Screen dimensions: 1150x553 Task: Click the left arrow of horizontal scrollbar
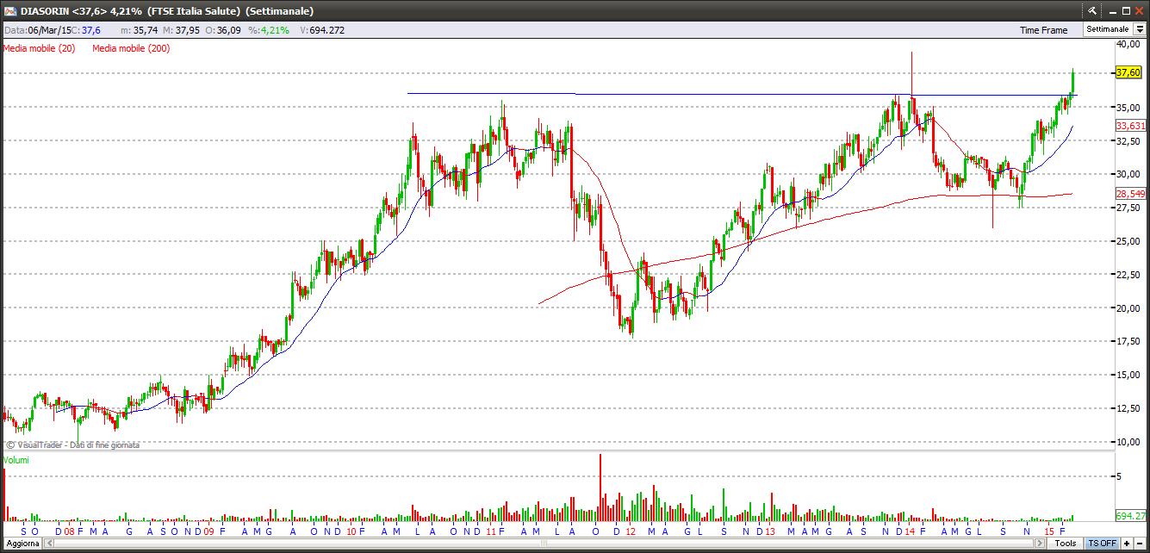(x=49, y=544)
